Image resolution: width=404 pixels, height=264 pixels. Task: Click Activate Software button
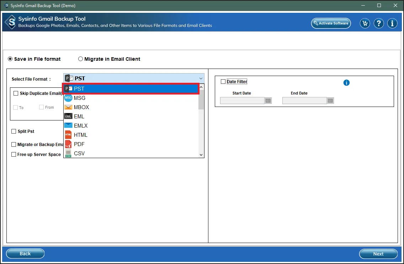(331, 23)
